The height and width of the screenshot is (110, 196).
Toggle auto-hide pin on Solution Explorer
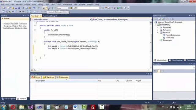click(192, 16)
